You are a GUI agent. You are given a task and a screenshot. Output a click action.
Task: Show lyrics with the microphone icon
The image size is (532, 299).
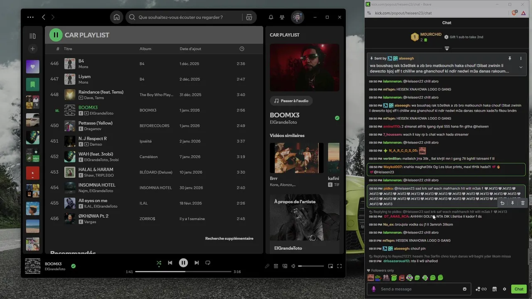click(x=267, y=266)
